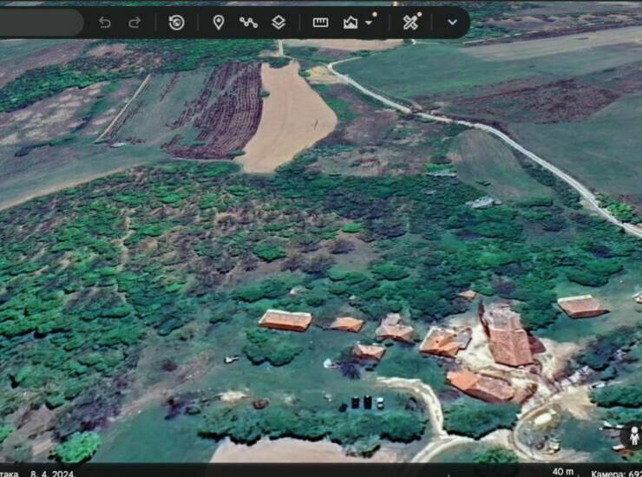642x477 pixels.
Task: Expand the toolbar chevron down button
Action: pos(452,23)
